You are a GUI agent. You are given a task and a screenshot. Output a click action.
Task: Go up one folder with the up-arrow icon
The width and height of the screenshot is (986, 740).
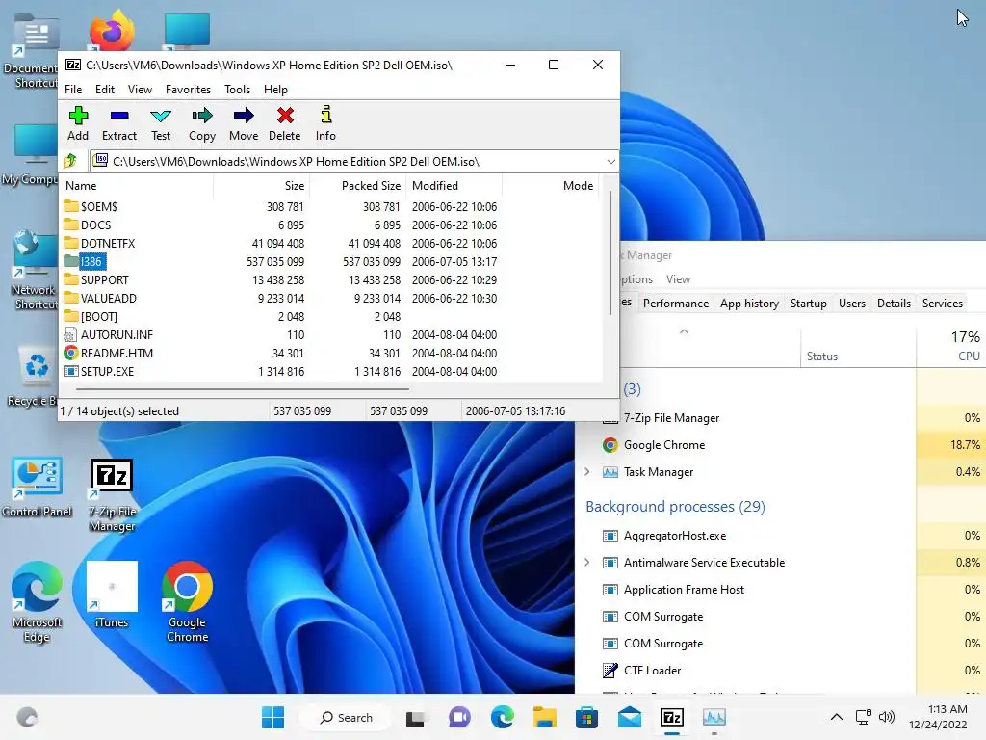pos(70,161)
